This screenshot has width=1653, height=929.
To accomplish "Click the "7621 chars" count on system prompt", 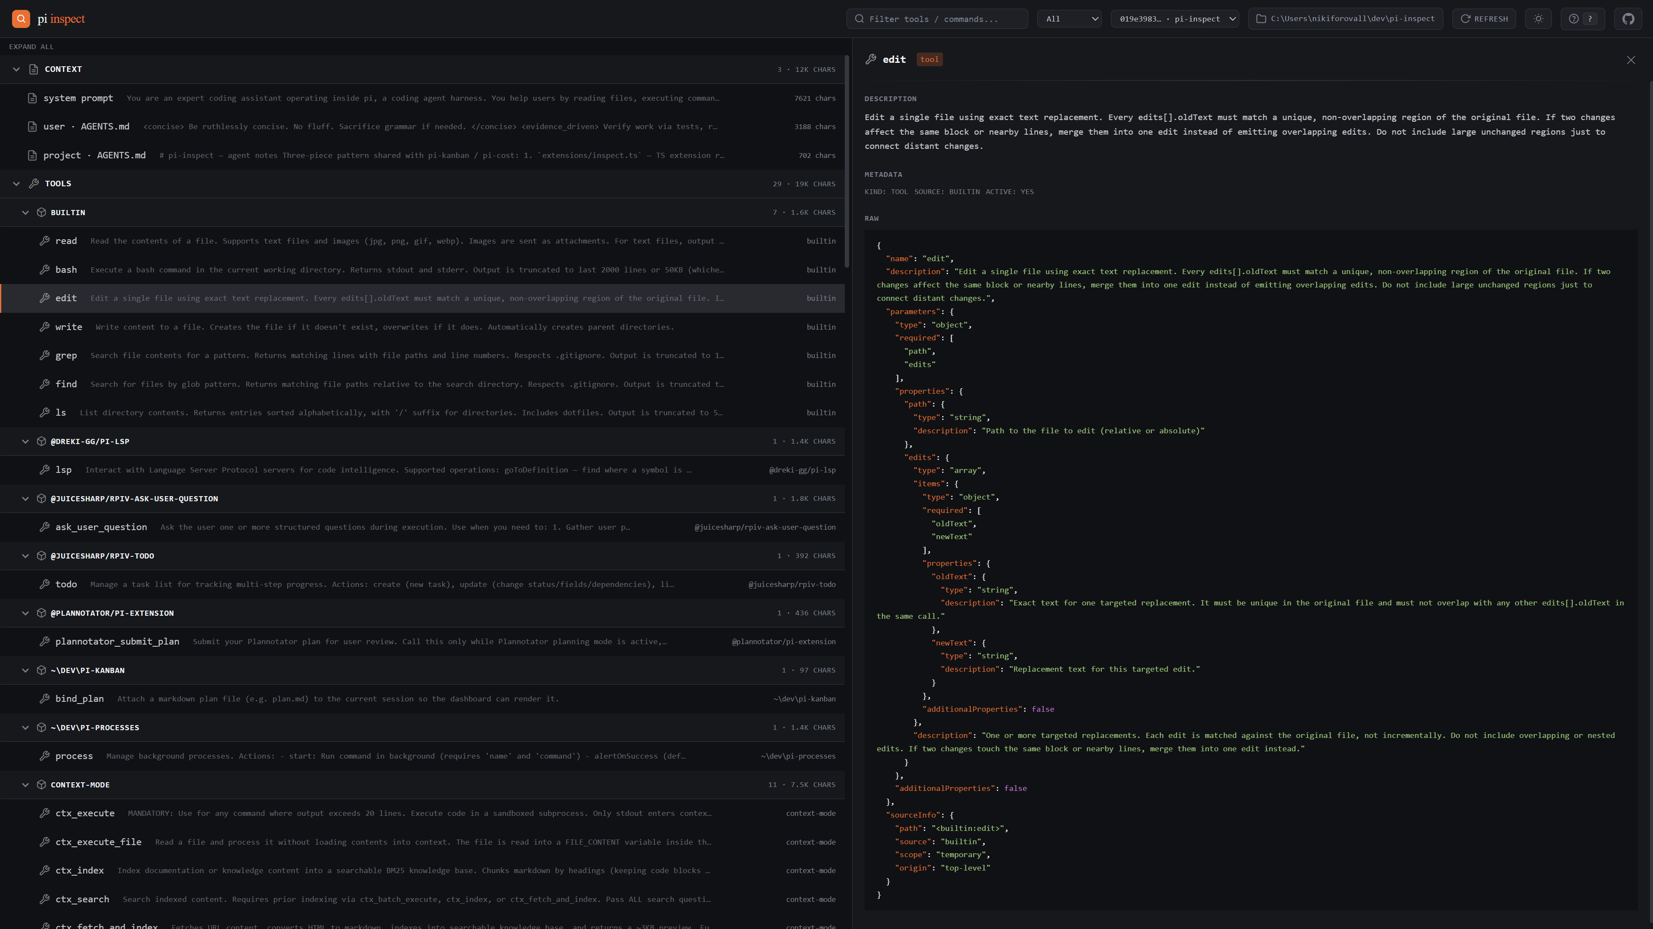I will point(815,98).
